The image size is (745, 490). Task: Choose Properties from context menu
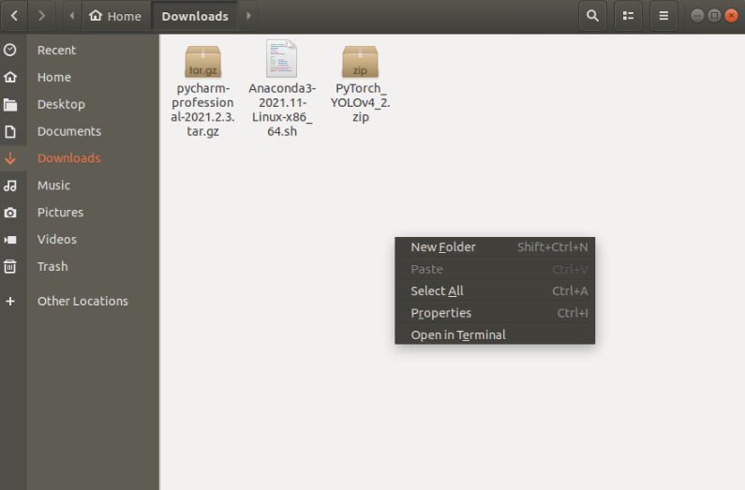tap(495, 313)
